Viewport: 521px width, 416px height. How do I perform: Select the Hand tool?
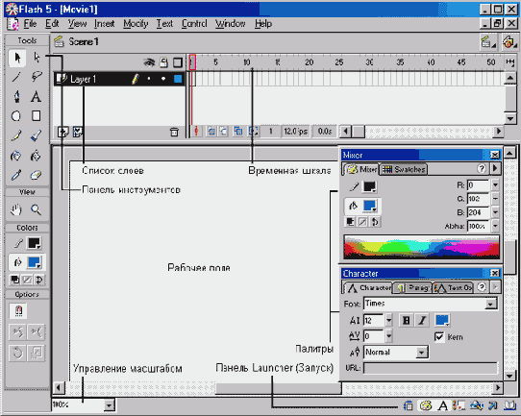16,209
